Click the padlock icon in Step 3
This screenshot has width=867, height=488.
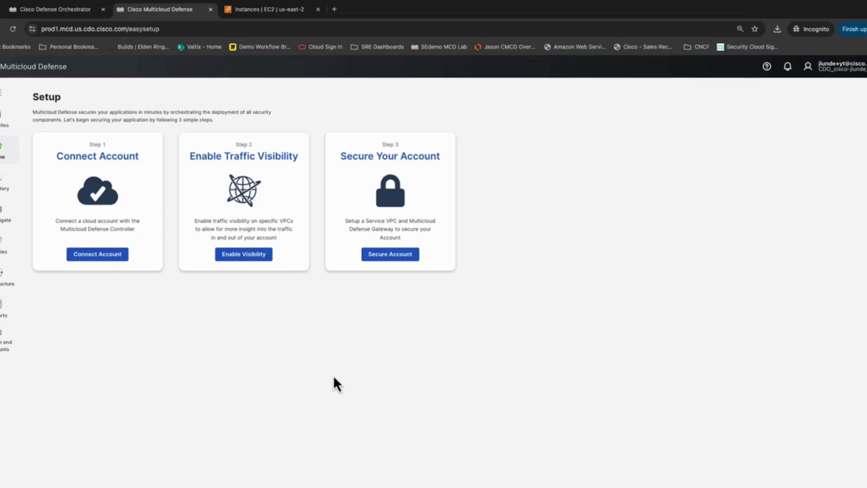coord(390,191)
